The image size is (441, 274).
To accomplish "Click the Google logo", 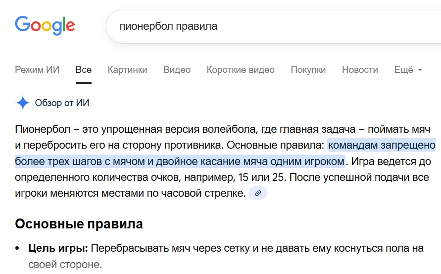I will pyautogui.click(x=45, y=26).
